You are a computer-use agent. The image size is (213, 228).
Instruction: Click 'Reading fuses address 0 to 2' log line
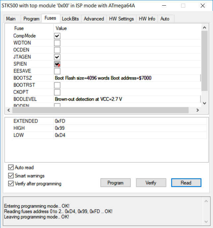(x=58, y=211)
